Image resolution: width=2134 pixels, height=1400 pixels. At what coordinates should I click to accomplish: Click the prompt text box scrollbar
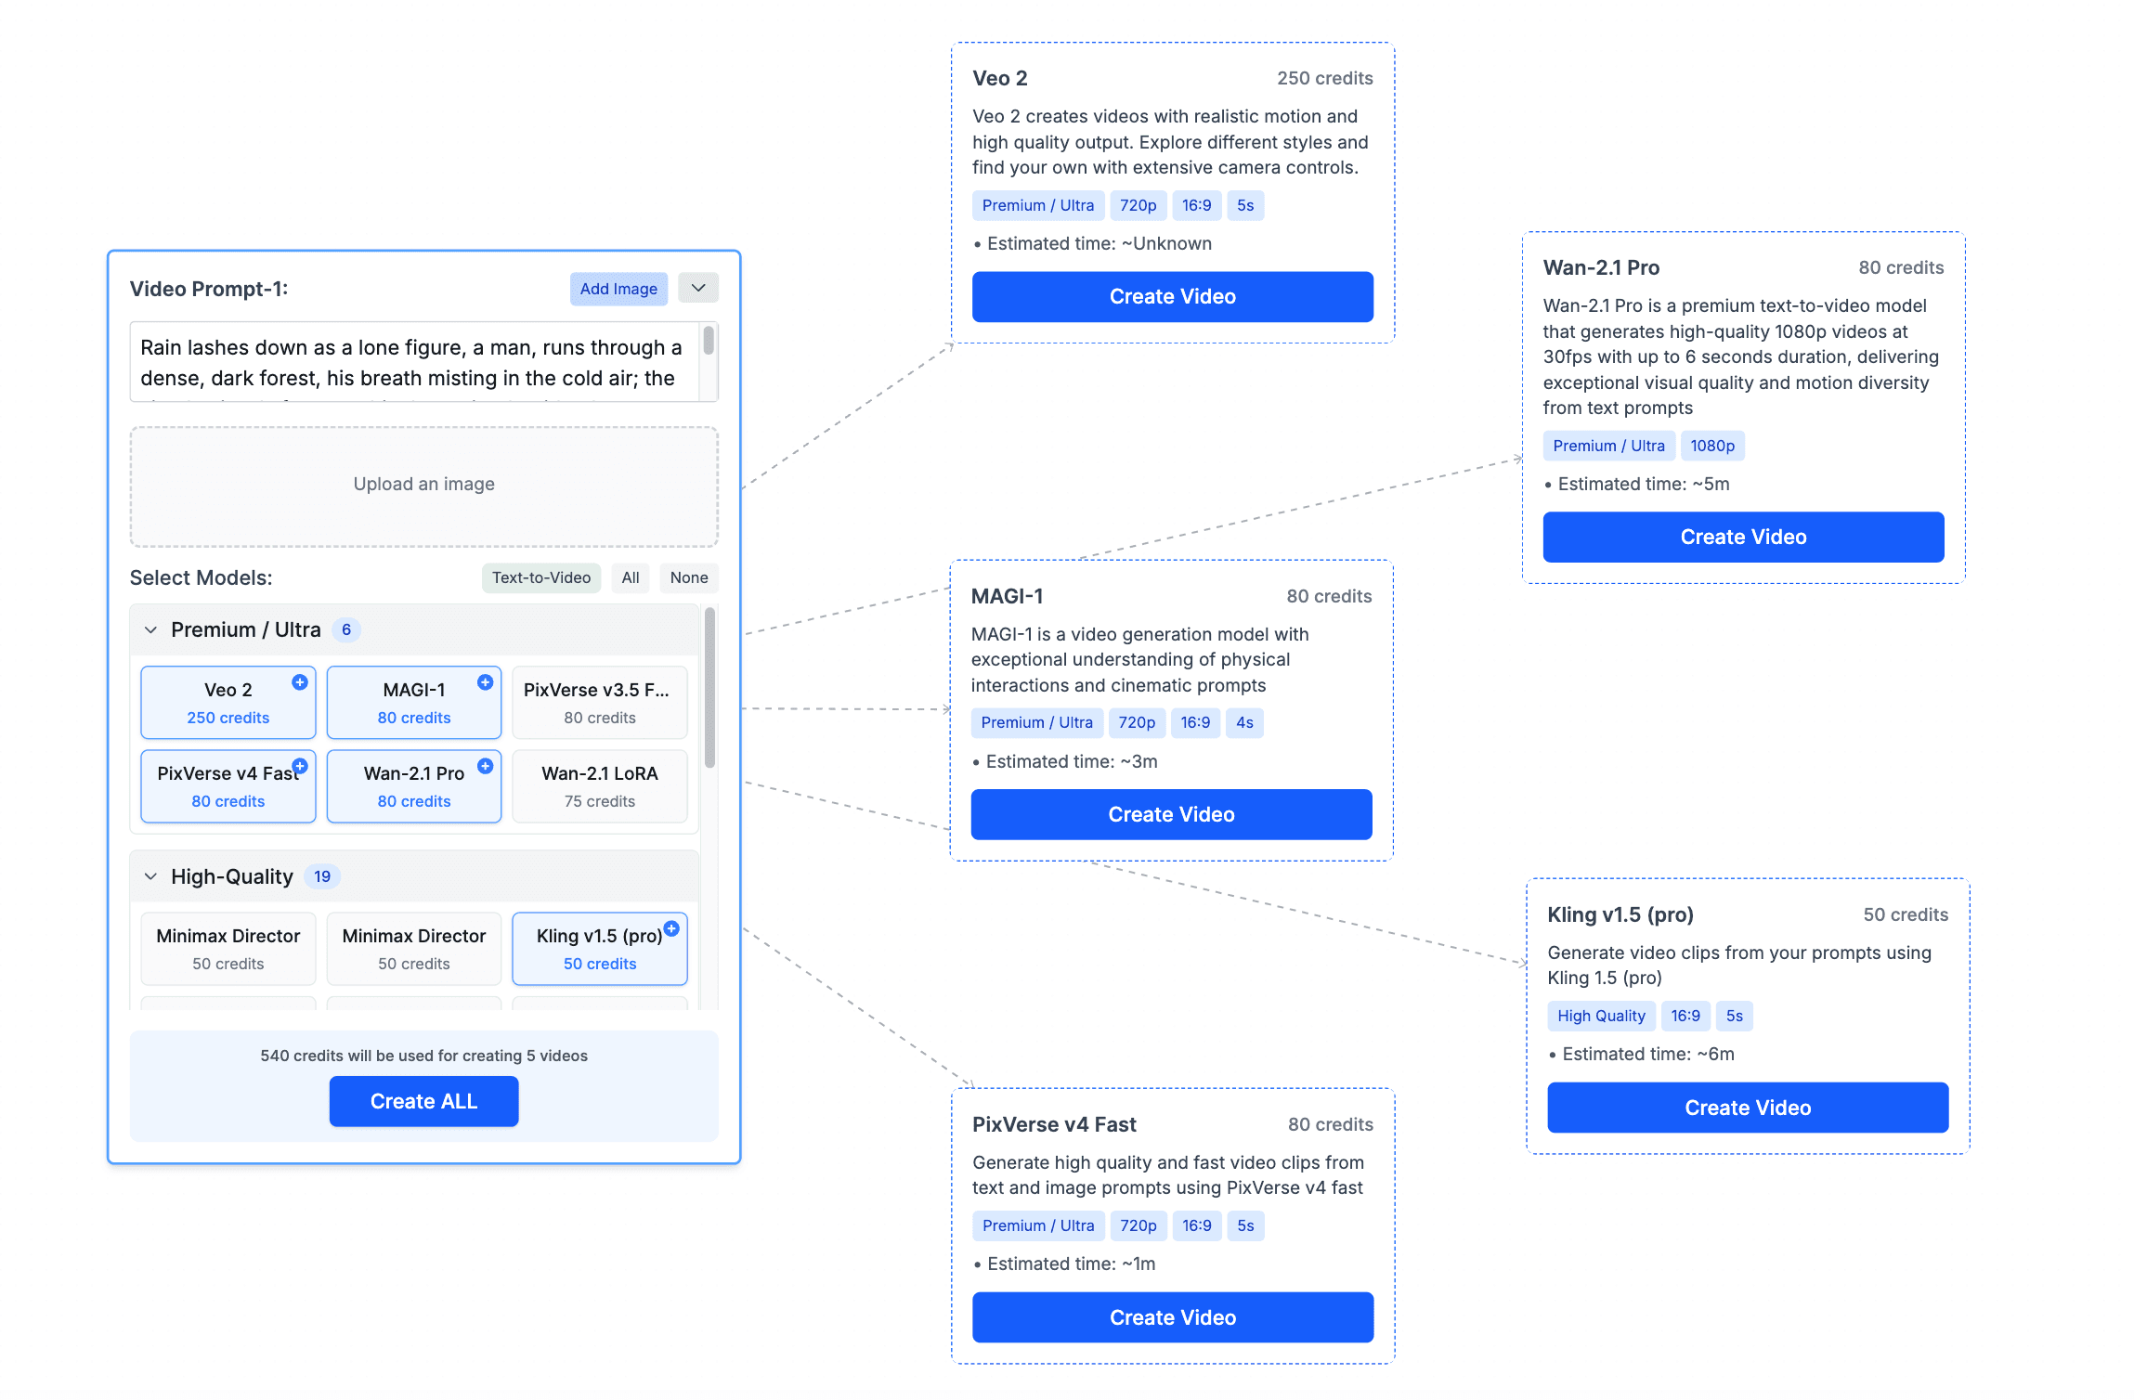[x=709, y=341]
